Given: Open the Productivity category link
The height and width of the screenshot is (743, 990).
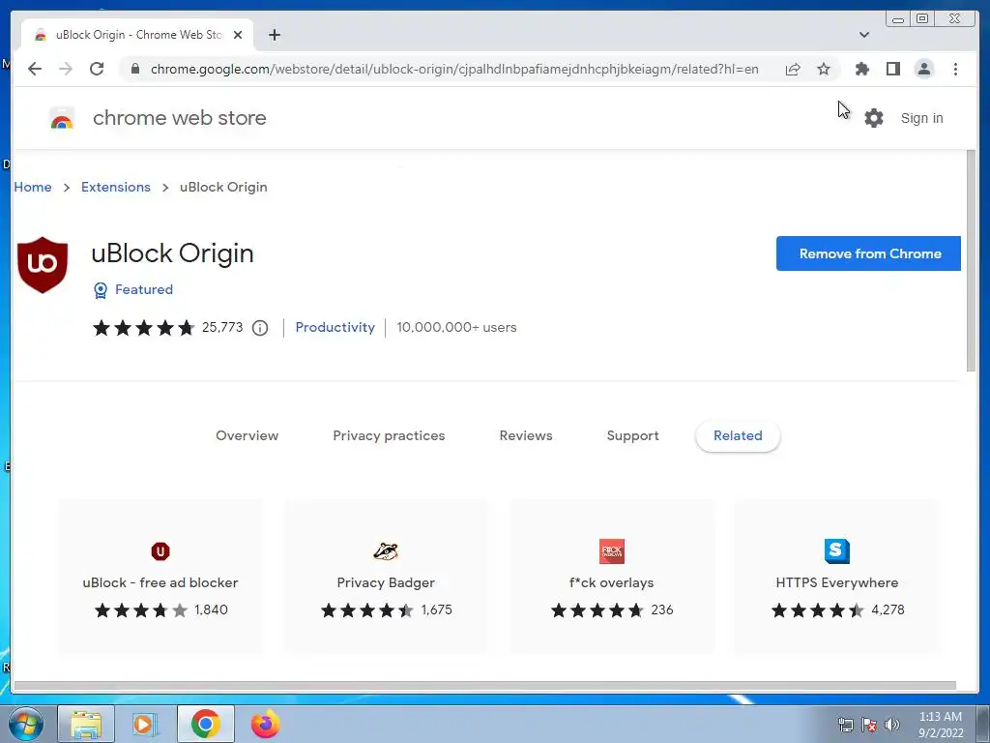Looking at the screenshot, I should [335, 328].
